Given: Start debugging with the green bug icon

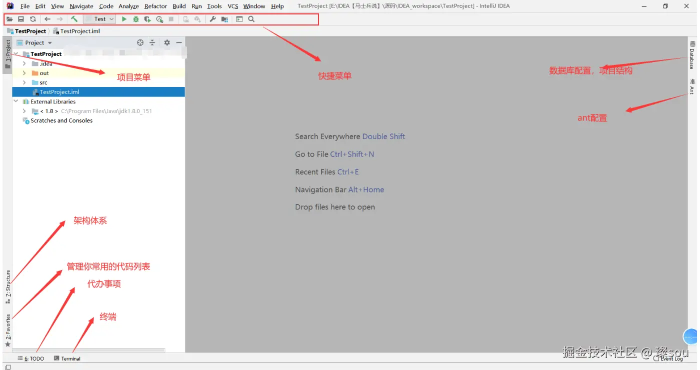Looking at the screenshot, I should (135, 19).
